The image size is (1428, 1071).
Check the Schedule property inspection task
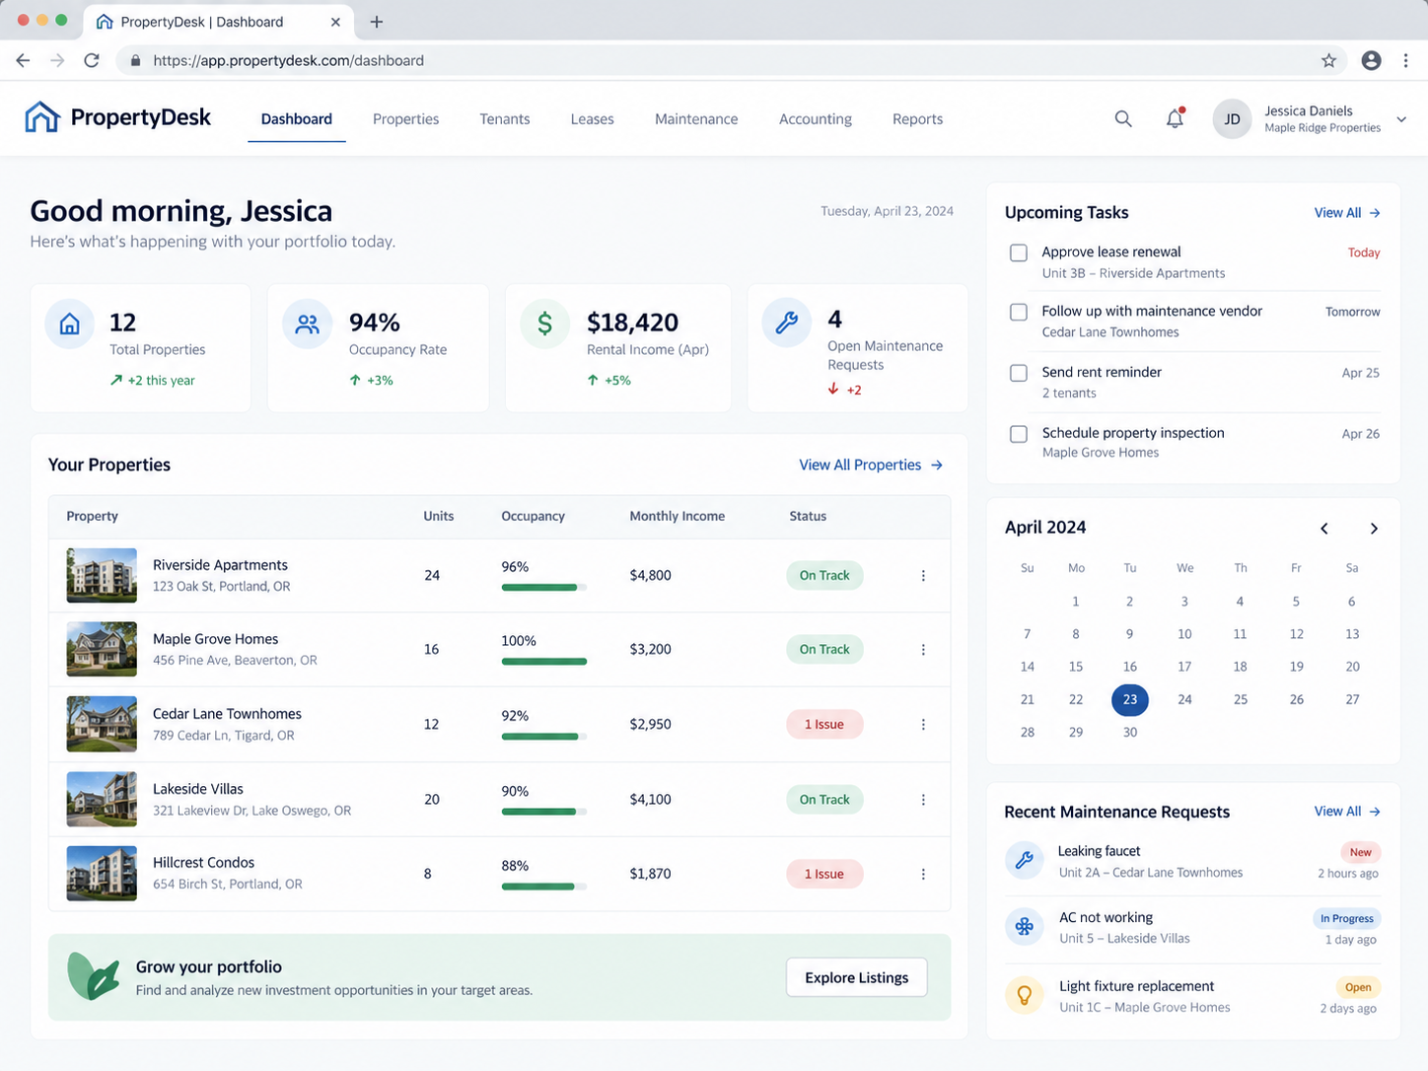tap(1019, 434)
